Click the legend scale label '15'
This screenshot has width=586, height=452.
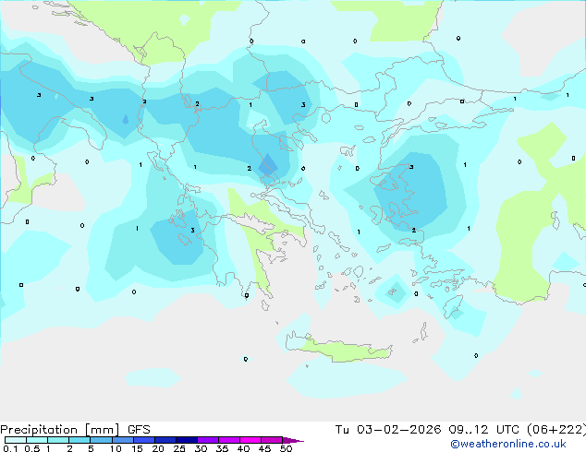point(137,448)
